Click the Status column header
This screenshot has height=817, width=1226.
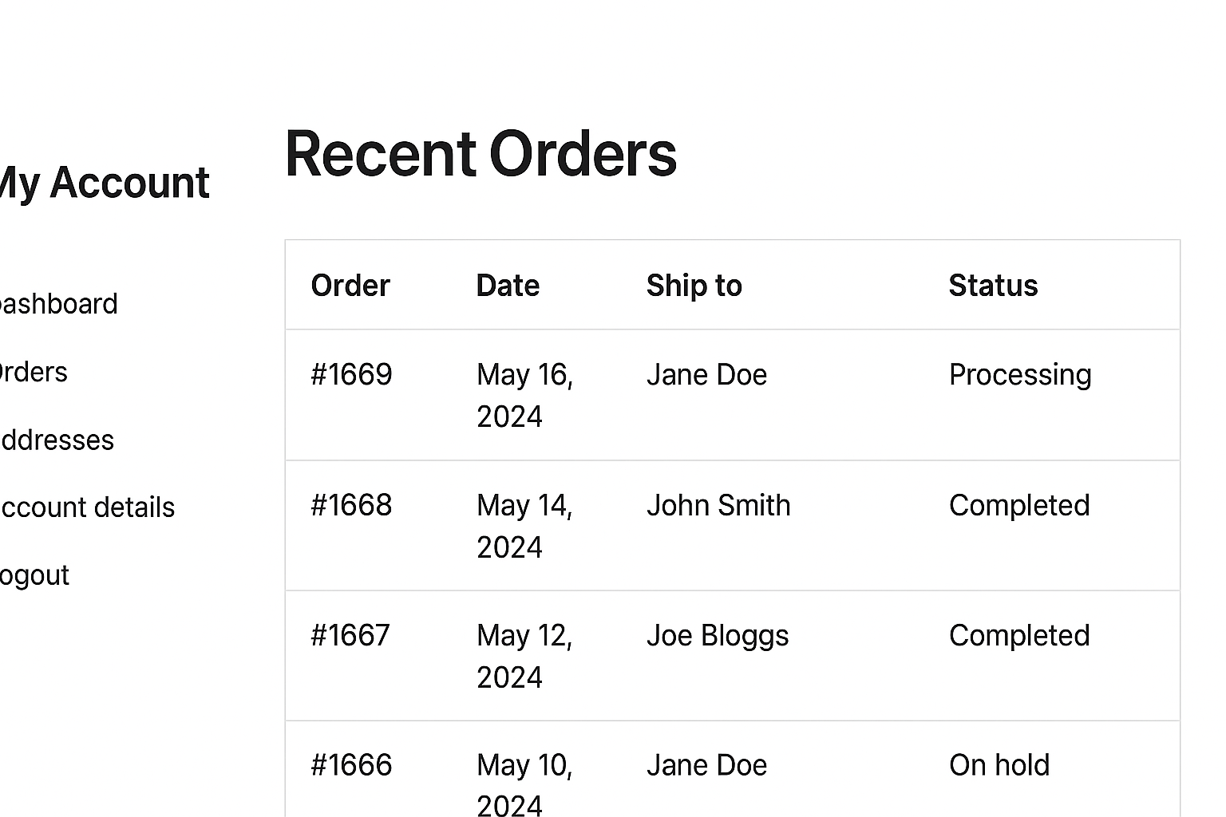pyautogui.click(x=993, y=286)
